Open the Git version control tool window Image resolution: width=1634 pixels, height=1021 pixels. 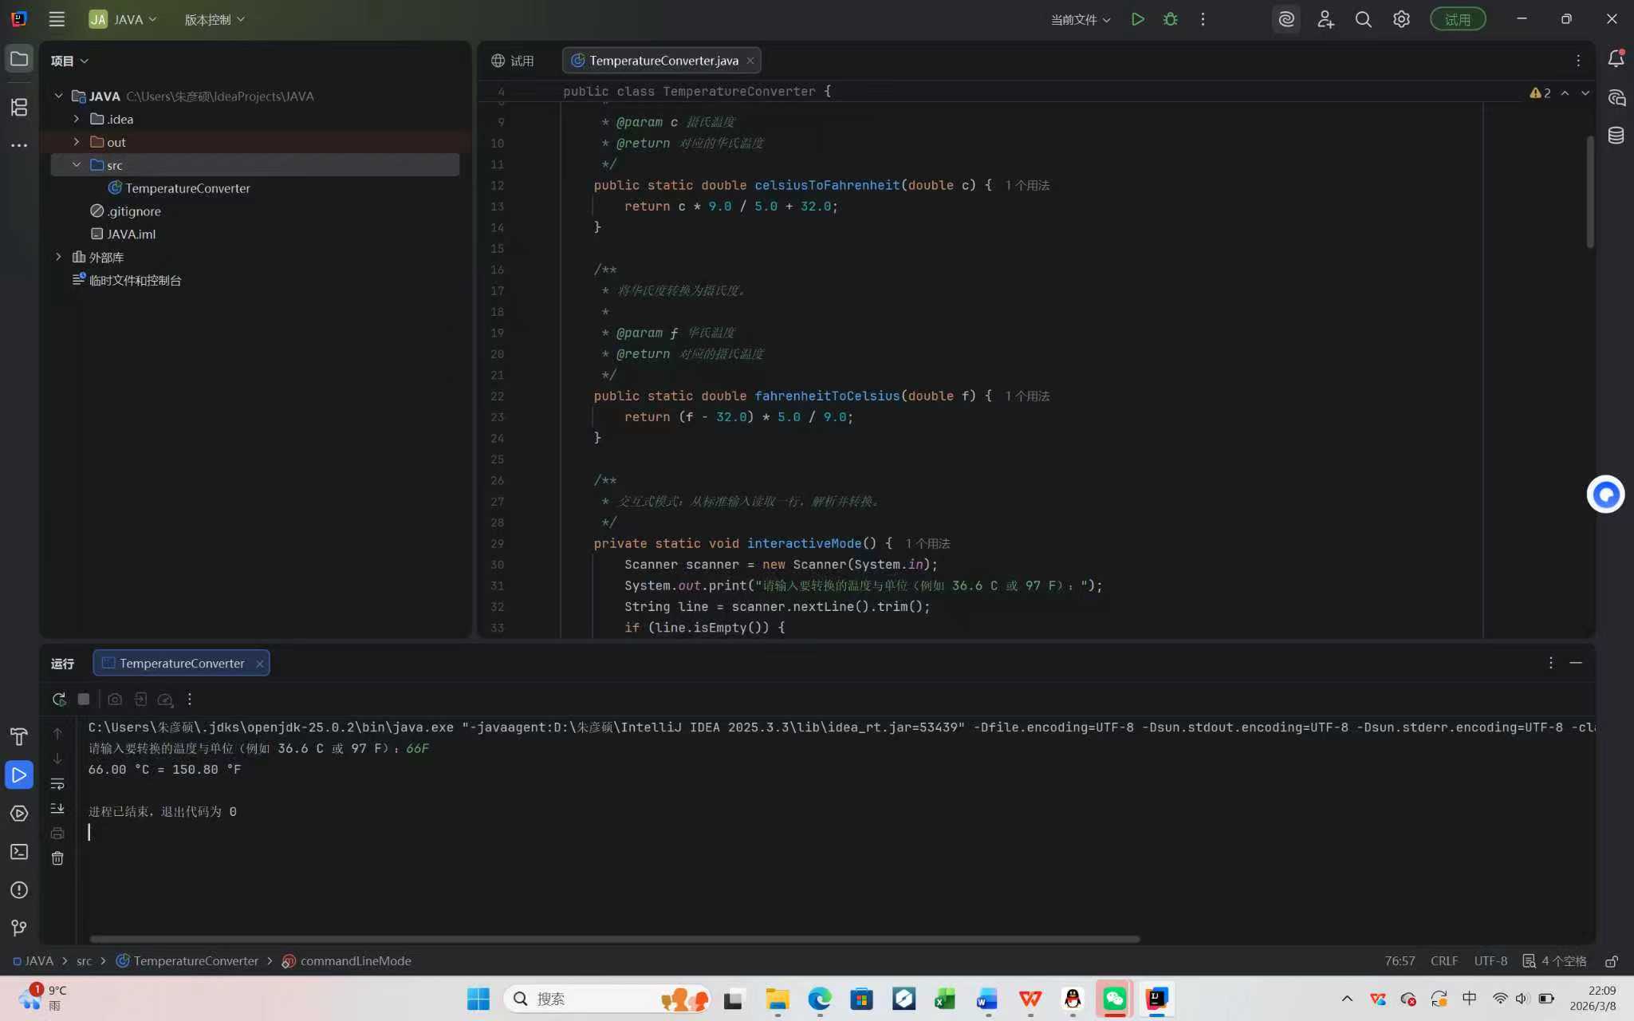(19, 928)
